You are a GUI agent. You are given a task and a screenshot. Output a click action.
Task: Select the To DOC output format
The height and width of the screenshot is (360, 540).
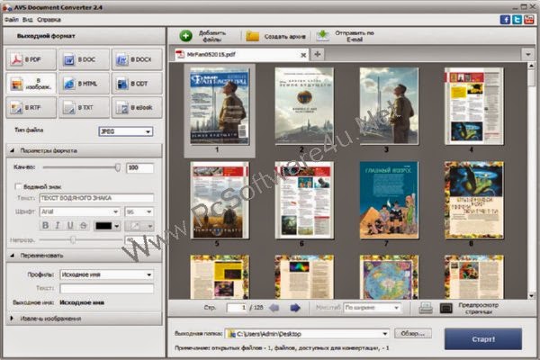click(84, 59)
